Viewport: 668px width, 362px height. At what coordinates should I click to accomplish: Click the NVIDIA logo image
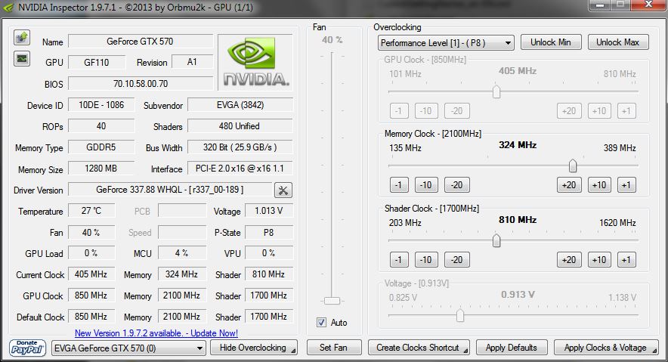coord(255,62)
